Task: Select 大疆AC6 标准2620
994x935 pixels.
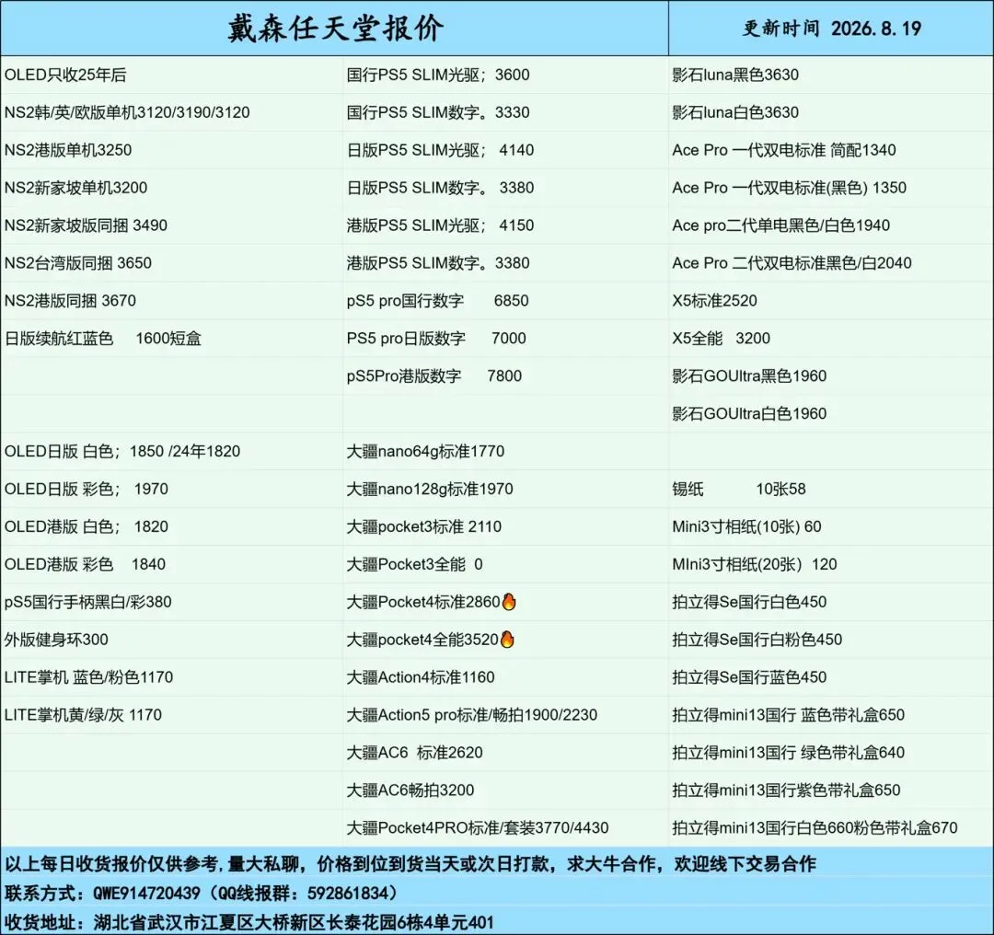Action: (414, 753)
